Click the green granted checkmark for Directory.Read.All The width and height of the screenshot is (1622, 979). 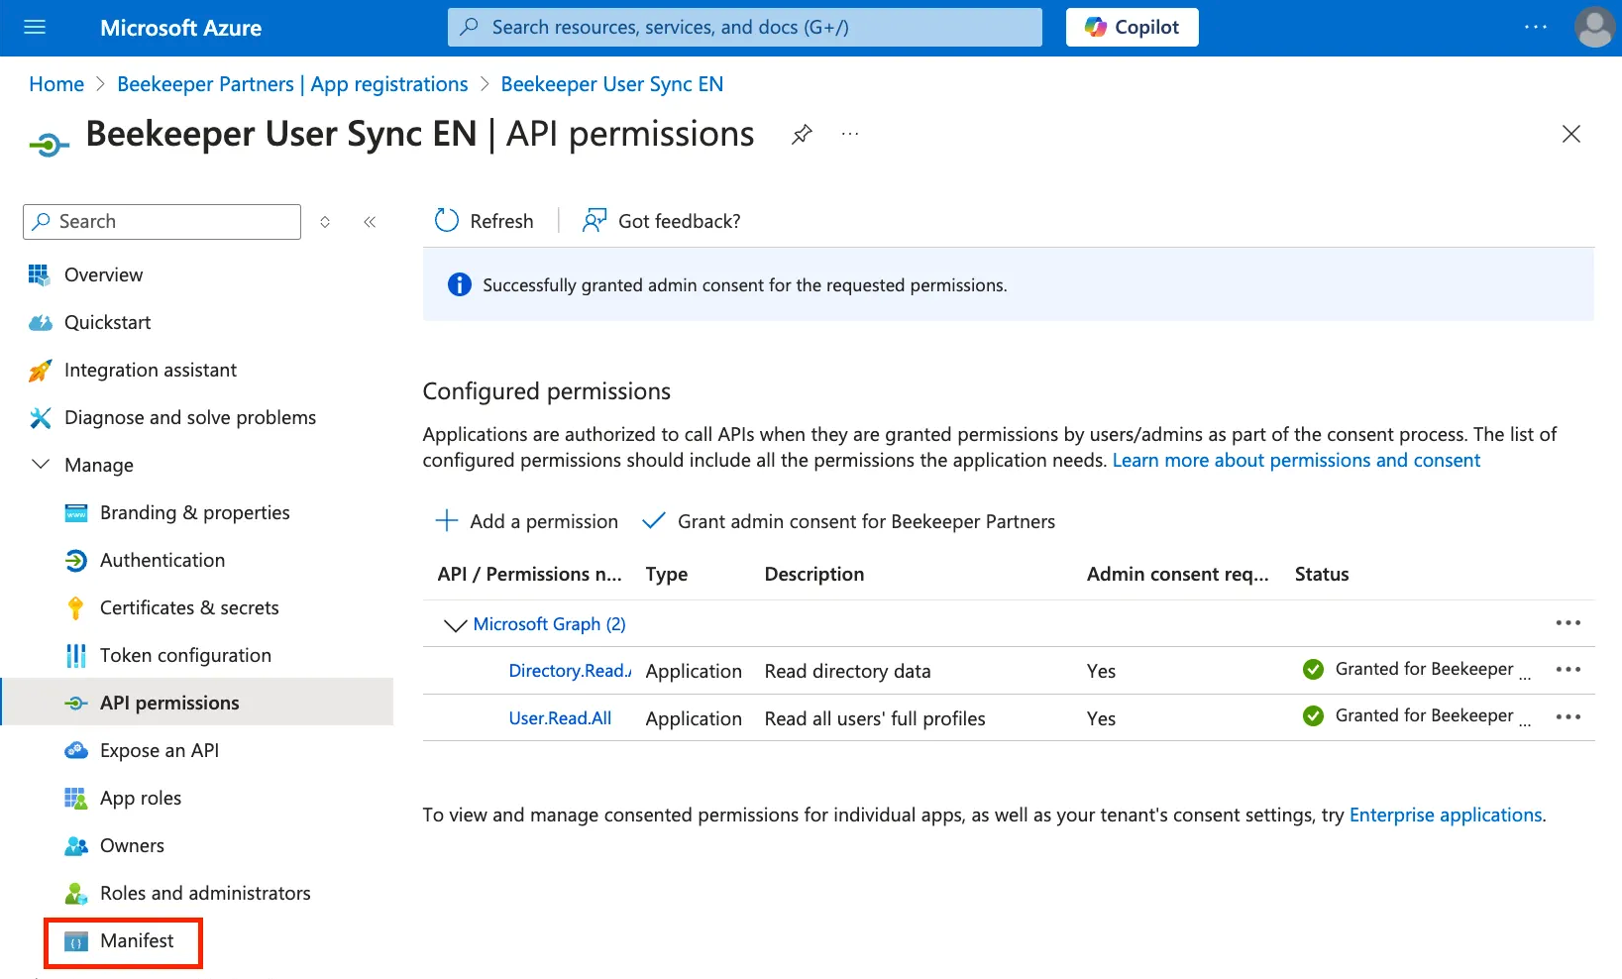coord(1314,670)
